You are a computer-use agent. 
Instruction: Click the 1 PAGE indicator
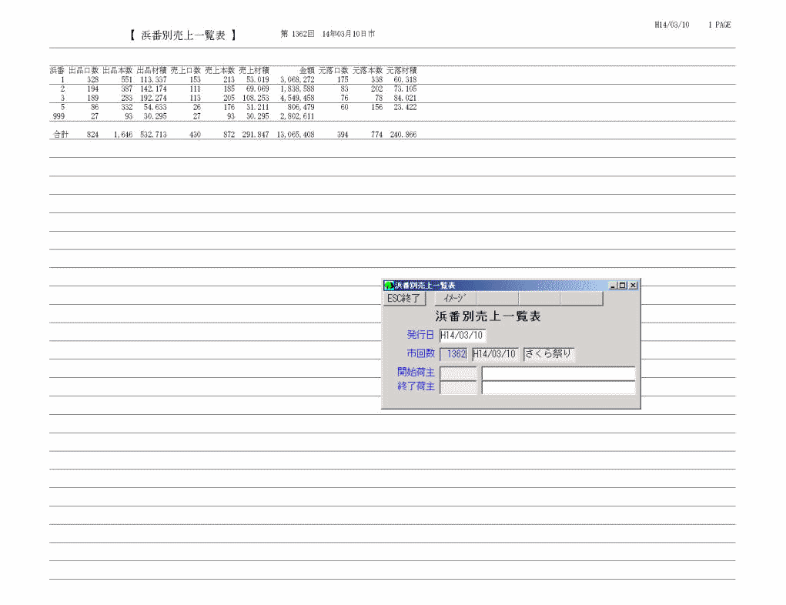coord(719,25)
